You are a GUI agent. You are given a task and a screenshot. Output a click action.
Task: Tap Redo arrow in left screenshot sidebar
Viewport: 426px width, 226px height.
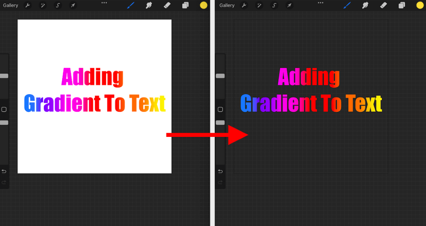(4, 182)
